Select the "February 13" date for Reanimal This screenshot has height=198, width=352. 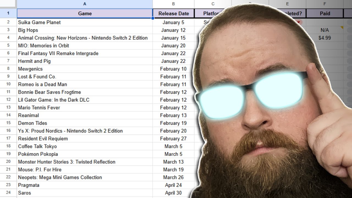pyautogui.click(x=174, y=115)
